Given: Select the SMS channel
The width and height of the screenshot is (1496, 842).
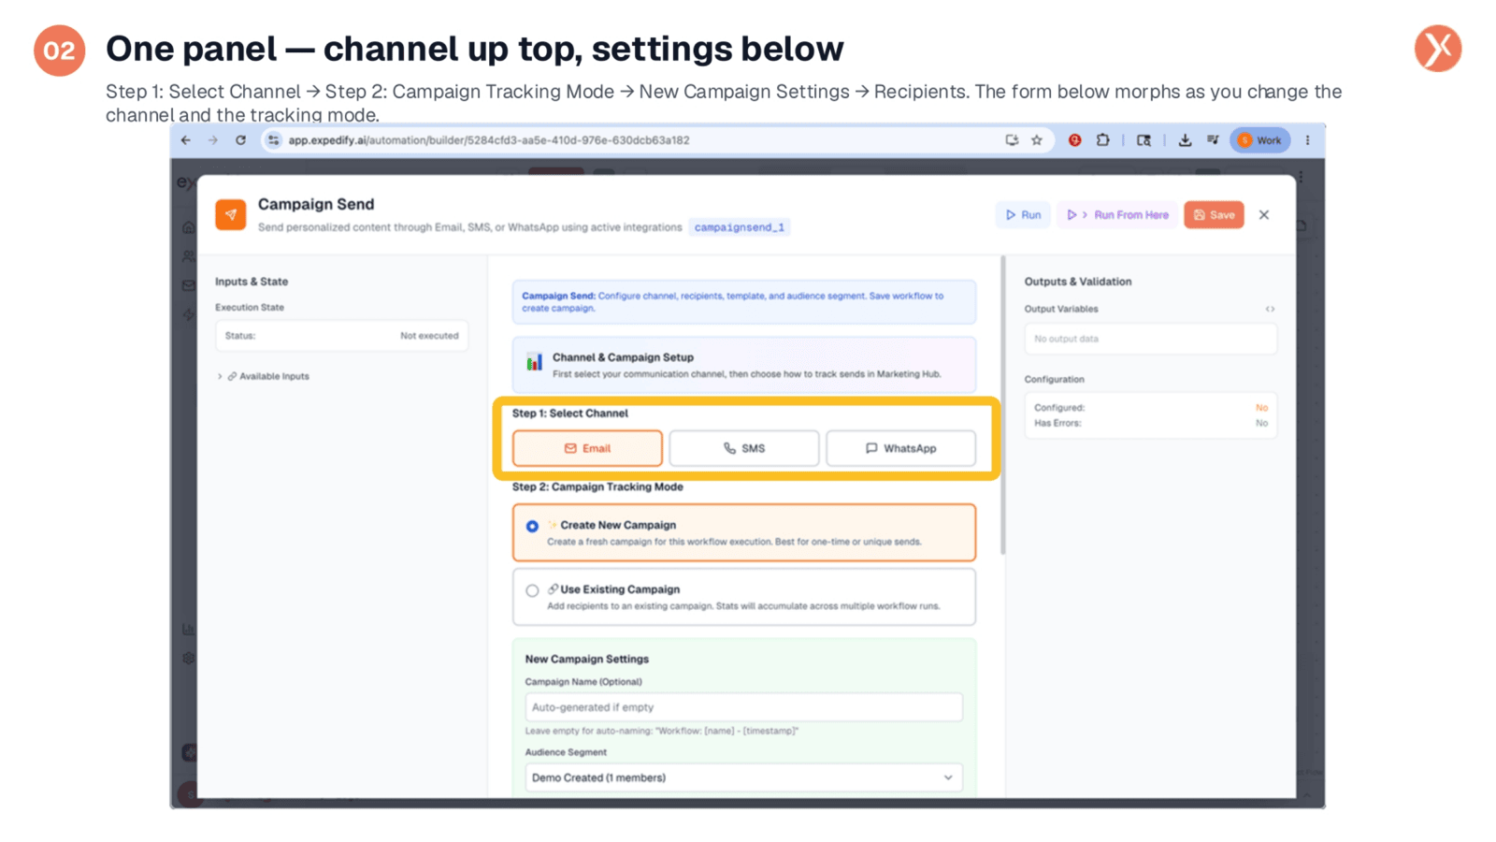Looking at the screenshot, I should (744, 448).
